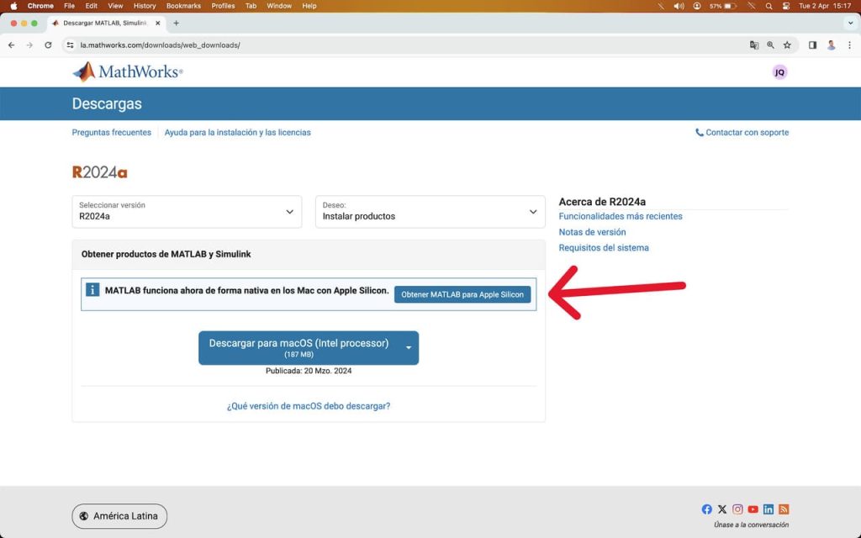Open Chrome app menu in menu bar

tap(40, 6)
